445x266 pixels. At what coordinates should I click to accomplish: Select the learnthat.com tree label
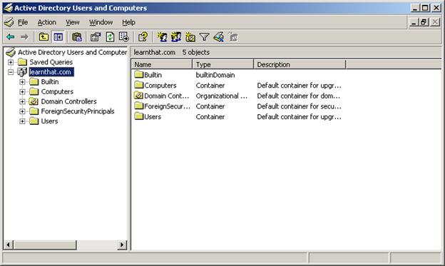click(x=51, y=72)
